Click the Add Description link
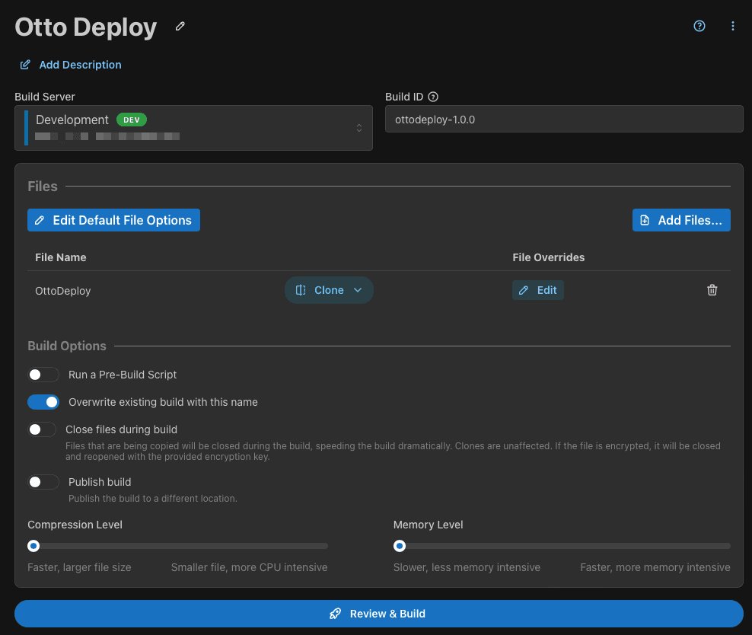The height and width of the screenshot is (635, 752). 80,65
